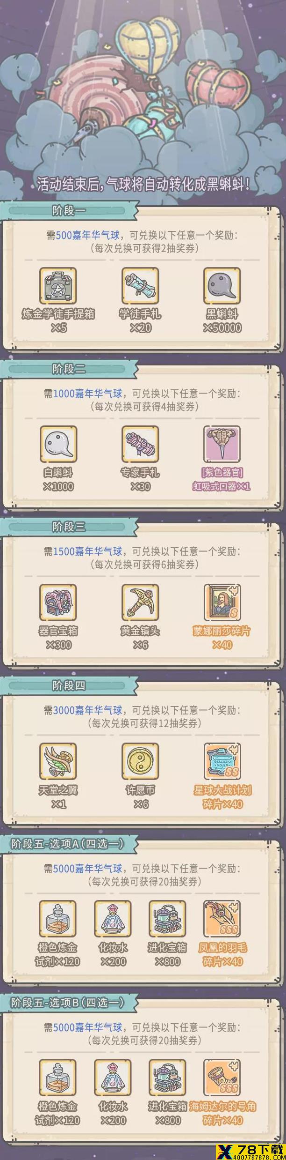Pick the 黑蝌蚪 ×50000 reward icon
The image size is (286, 1160).
click(222, 286)
